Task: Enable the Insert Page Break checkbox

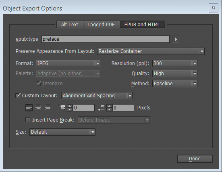Action: 28,120
